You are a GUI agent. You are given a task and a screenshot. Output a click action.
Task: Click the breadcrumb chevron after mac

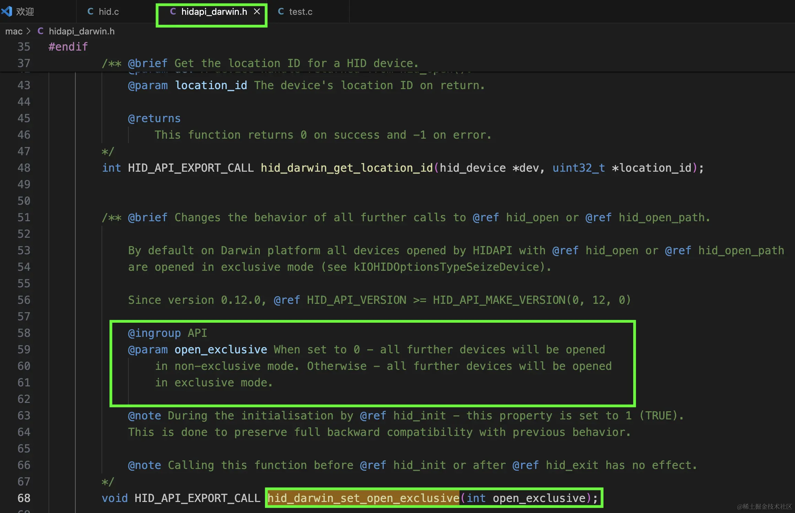[29, 31]
